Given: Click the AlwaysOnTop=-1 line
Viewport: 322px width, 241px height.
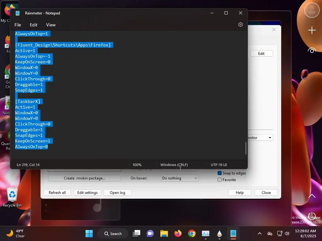Looking at the screenshot, I should [x=33, y=56].
